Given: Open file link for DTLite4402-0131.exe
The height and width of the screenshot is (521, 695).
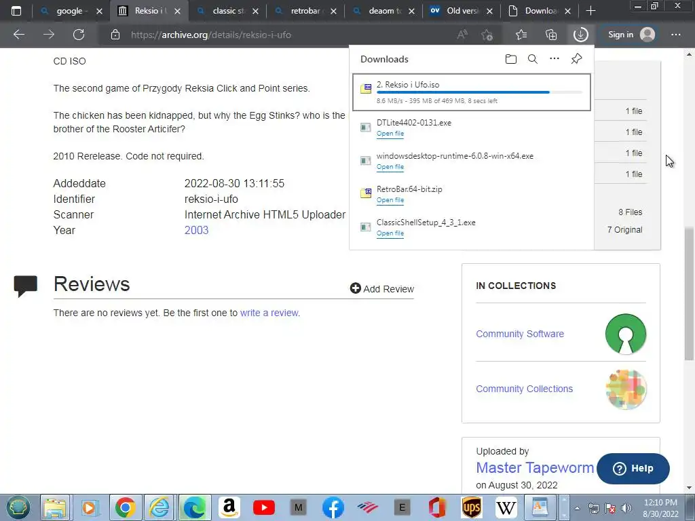Looking at the screenshot, I should pos(390,134).
